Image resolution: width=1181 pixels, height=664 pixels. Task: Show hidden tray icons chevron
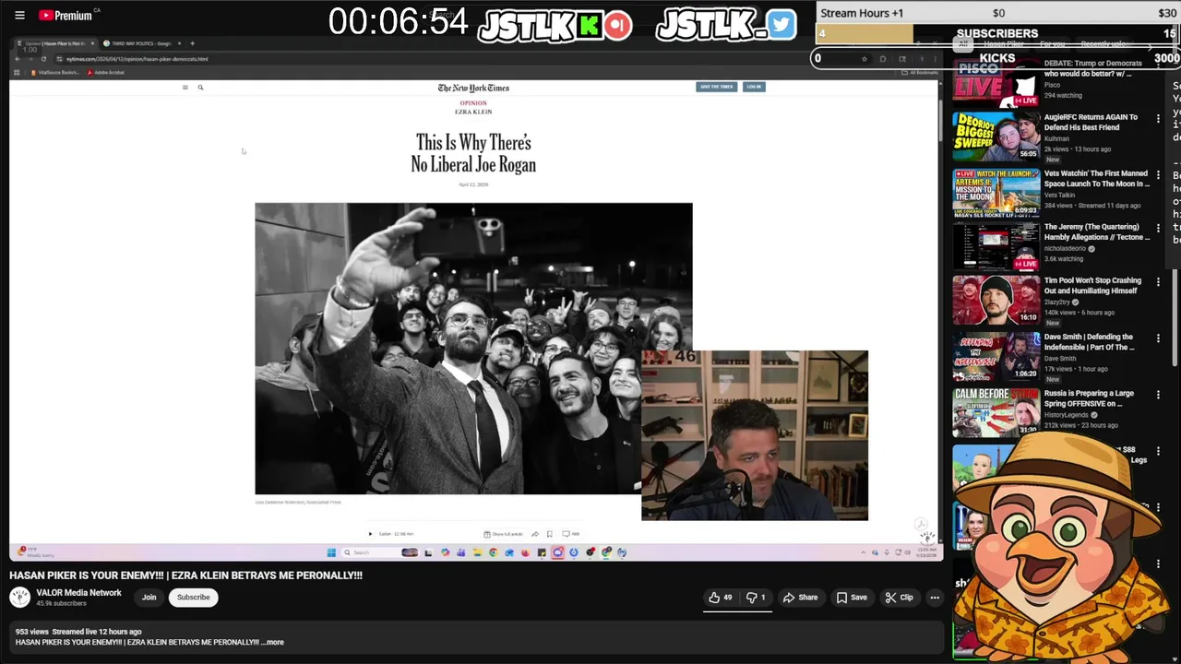point(864,552)
